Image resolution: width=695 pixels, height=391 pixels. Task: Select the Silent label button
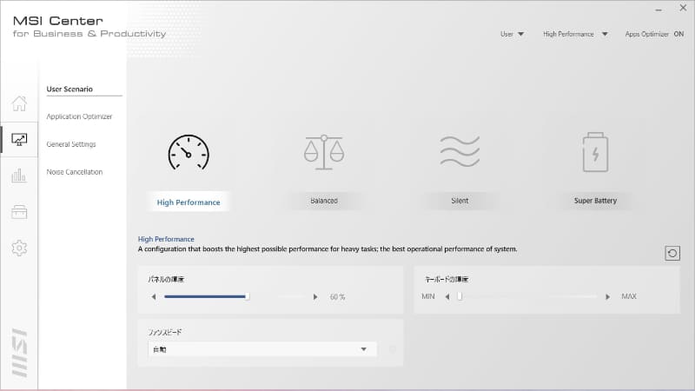[460, 201]
